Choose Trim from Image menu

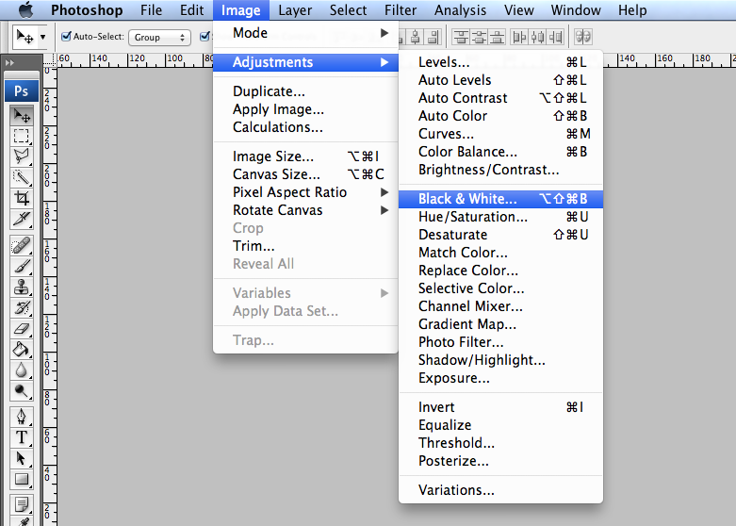point(305,246)
